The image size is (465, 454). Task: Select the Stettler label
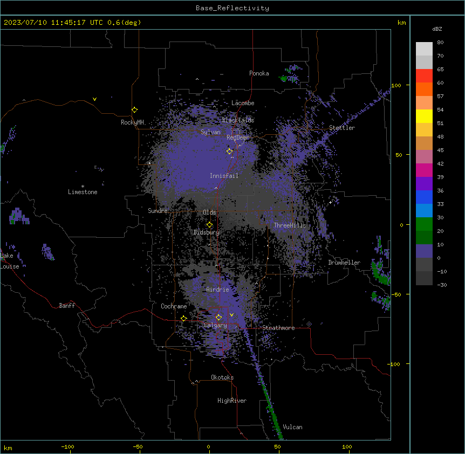click(x=342, y=128)
